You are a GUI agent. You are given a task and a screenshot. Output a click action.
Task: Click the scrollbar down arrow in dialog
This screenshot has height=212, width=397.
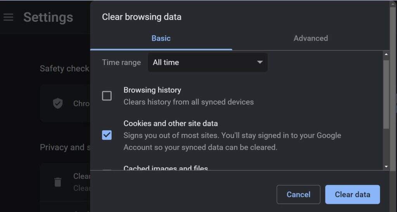pos(386,166)
